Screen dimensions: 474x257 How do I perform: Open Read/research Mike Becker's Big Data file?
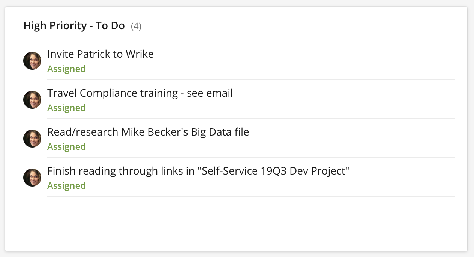click(x=148, y=132)
